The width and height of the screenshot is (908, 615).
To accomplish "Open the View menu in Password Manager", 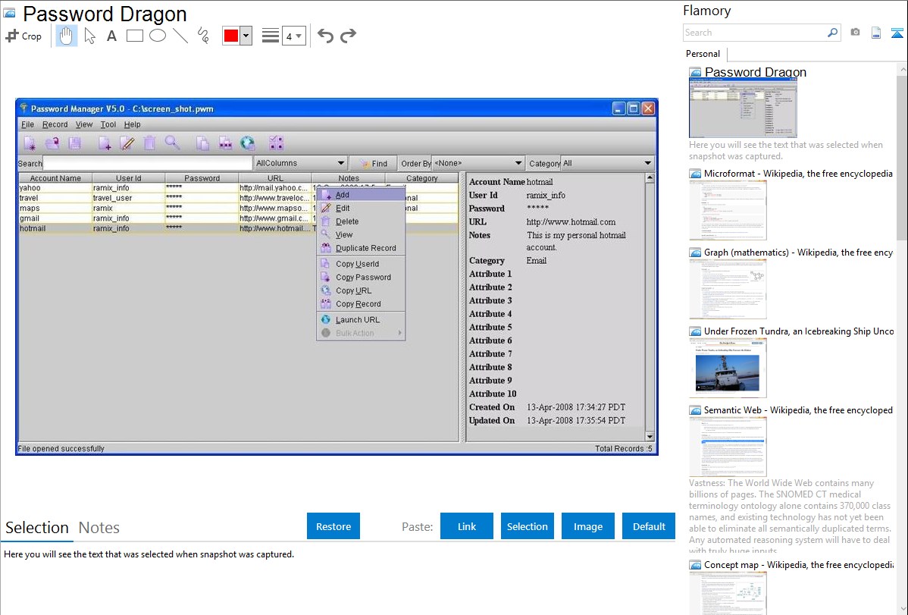I will [84, 124].
